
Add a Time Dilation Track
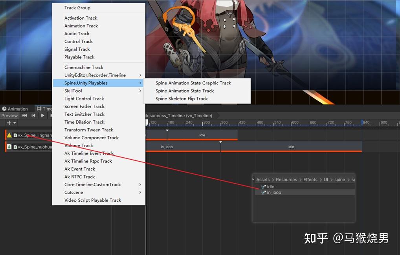(x=99, y=122)
